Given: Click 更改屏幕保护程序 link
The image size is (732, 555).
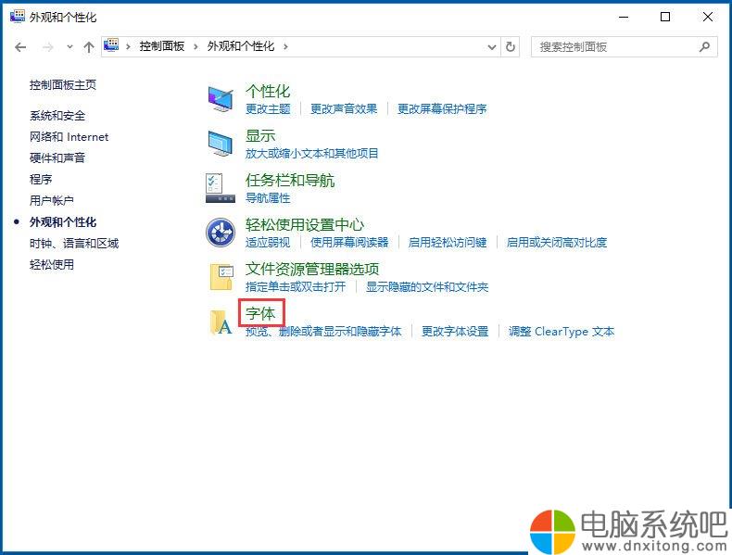Looking at the screenshot, I should click(442, 109).
